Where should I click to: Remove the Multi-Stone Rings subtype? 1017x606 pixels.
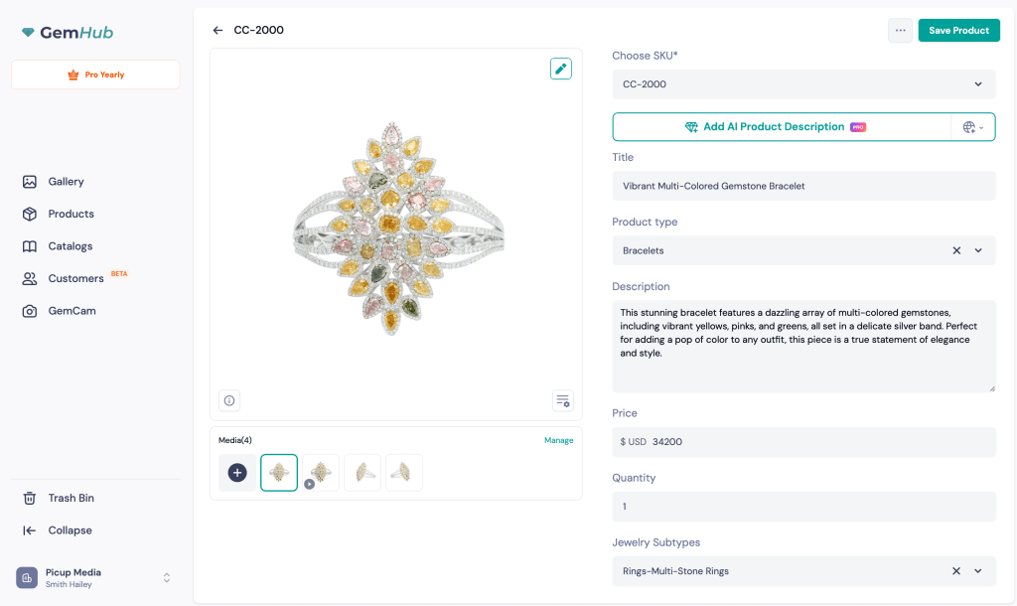[x=955, y=571]
